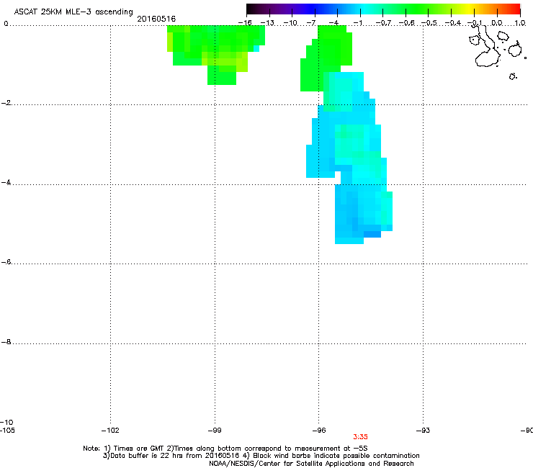Click the title 'ASCAT 25KM MLE-3 ascending'
This screenshot has width=533, height=468.
[x=73, y=12]
